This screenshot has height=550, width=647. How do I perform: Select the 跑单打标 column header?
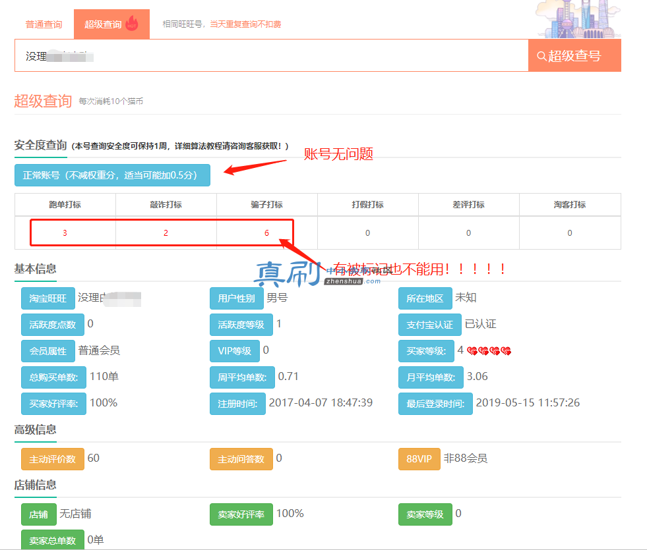tap(65, 205)
